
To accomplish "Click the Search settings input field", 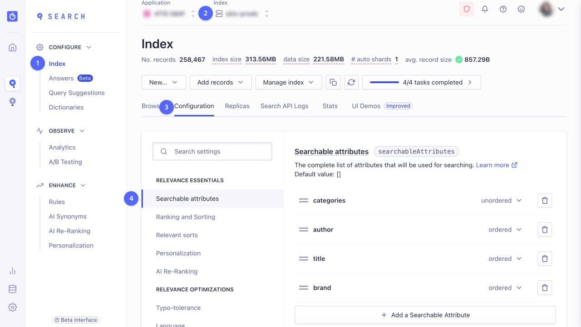I will [x=212, y=151].
